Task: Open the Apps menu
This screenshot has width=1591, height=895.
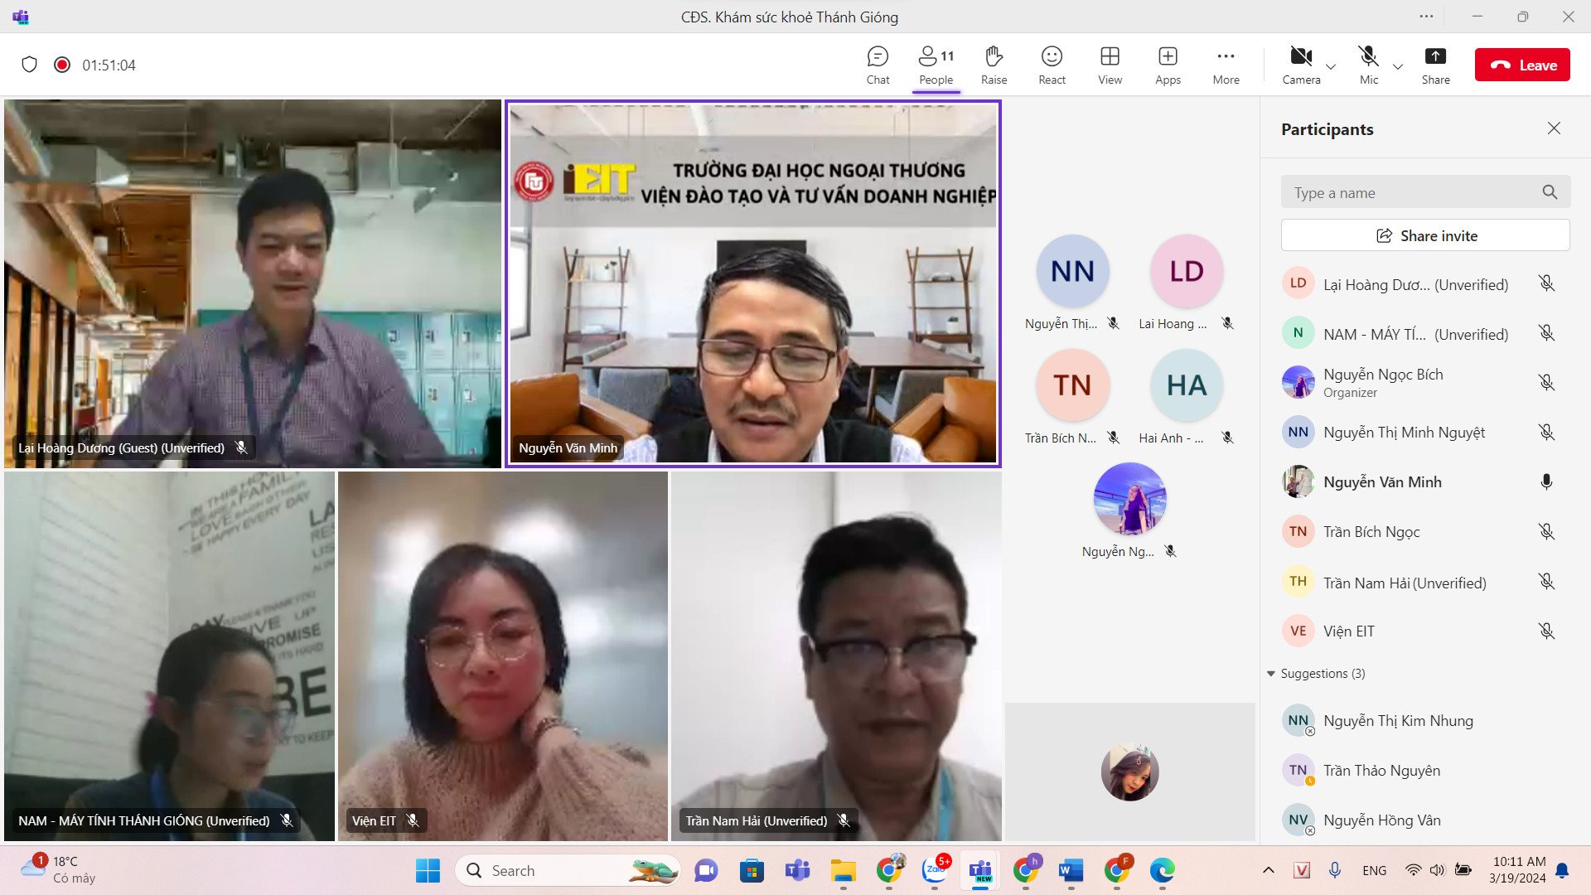Action: [1168, 65]
